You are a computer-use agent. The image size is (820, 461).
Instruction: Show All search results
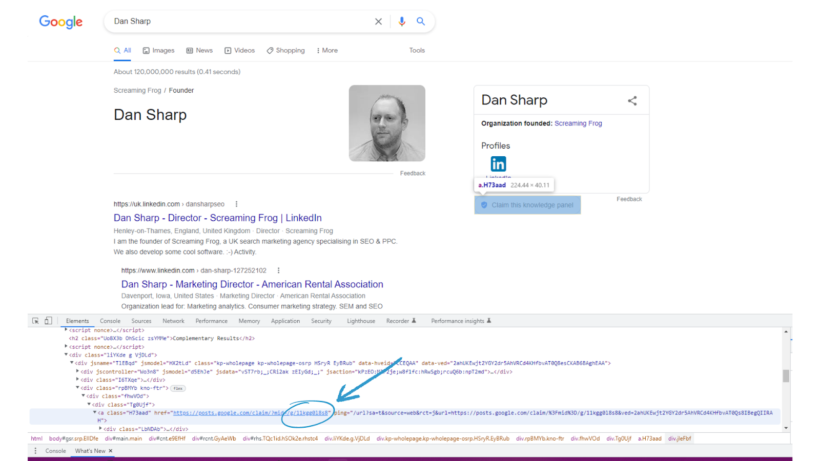click(x=122, y=50)
